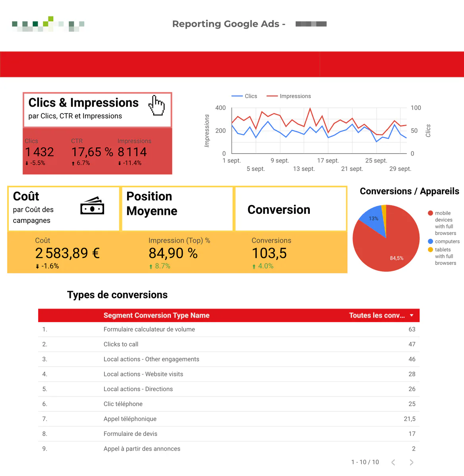The width and height of the screenshot is (464, 476).
Task: Go to previous table page arrow
Action: tap(393, 462)
